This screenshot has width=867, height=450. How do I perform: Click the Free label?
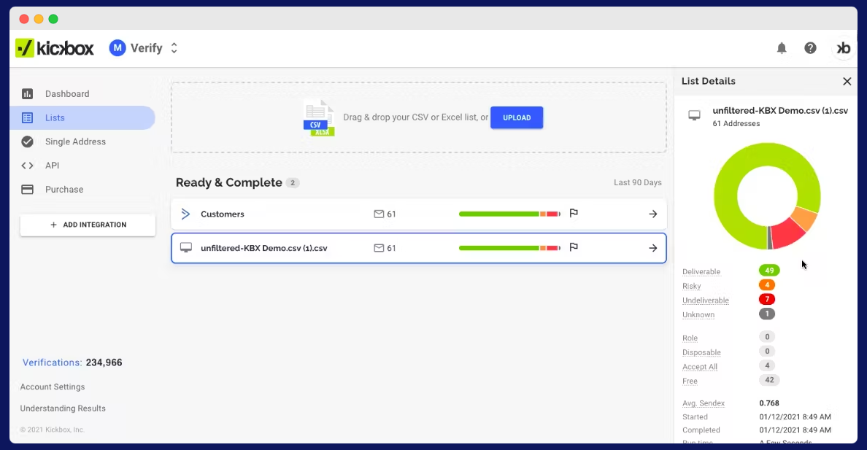pyautogui.click(x=690, y=381)
